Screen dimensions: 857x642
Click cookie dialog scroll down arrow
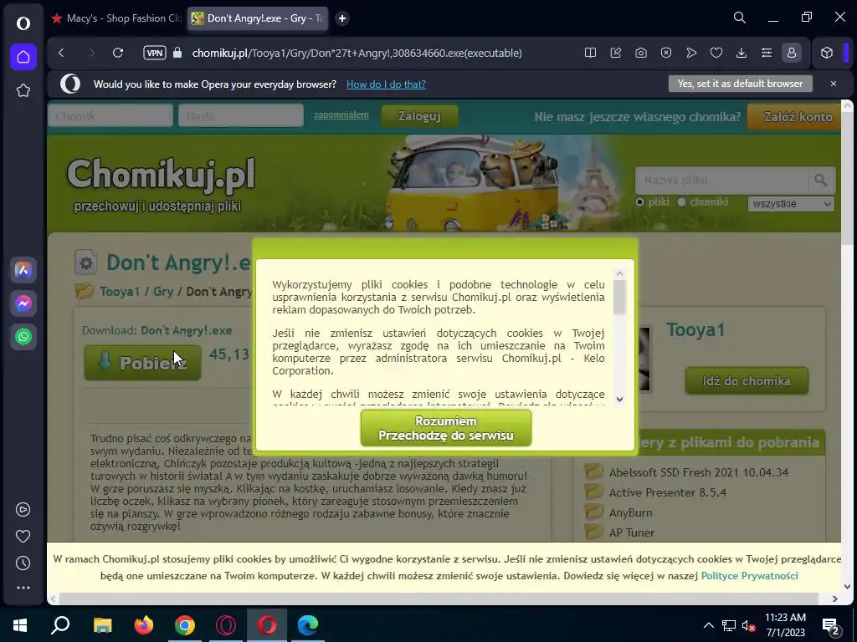(x=619, y=399)
